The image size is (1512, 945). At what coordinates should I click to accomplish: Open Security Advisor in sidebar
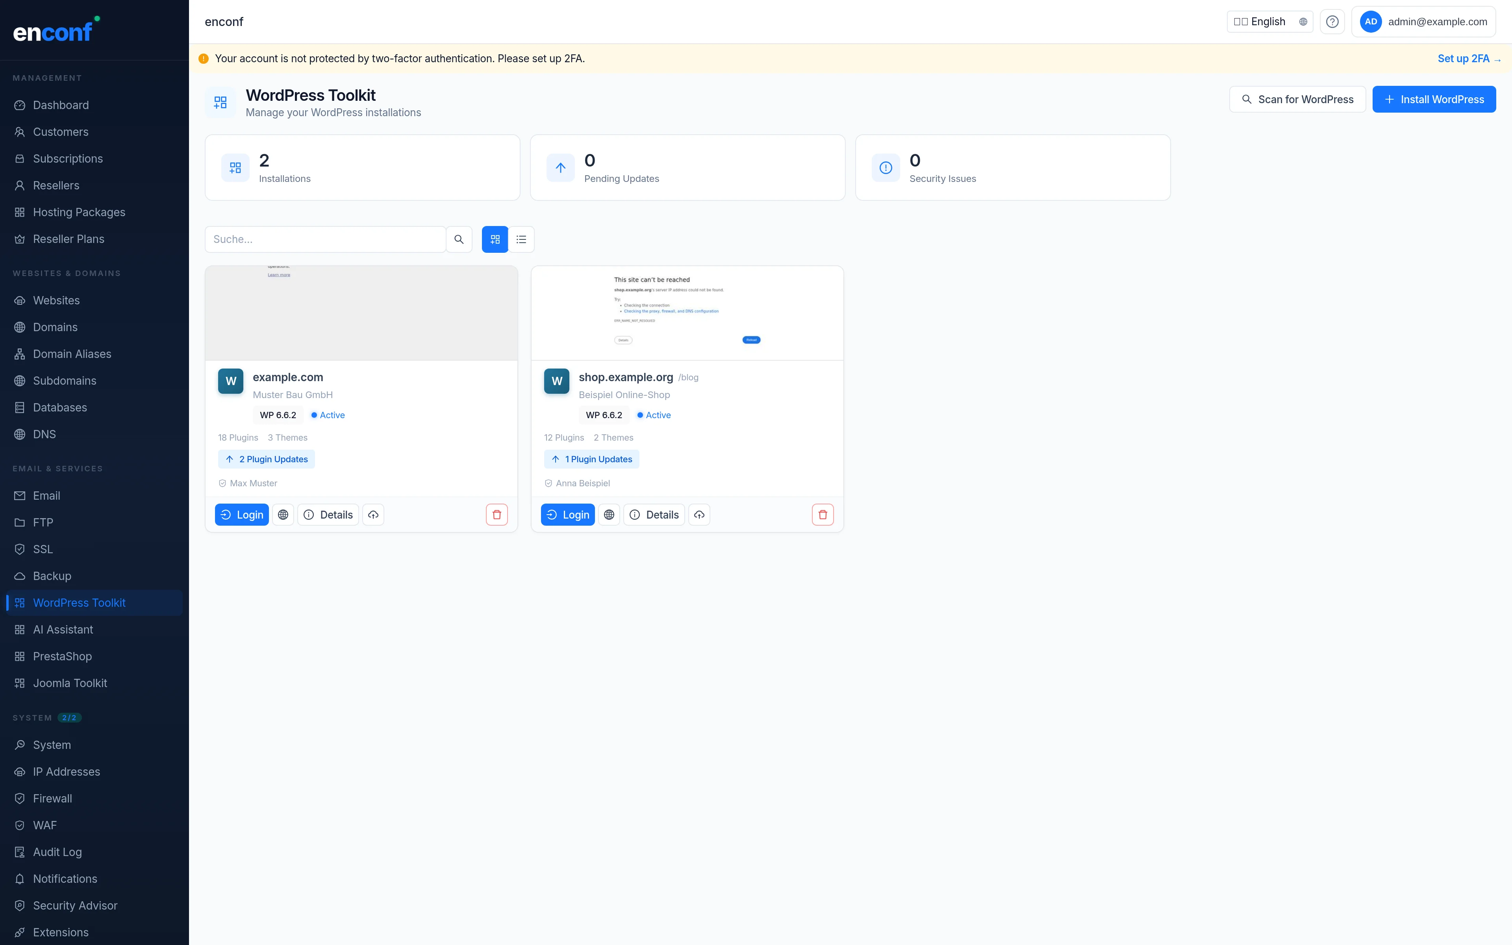75,906
